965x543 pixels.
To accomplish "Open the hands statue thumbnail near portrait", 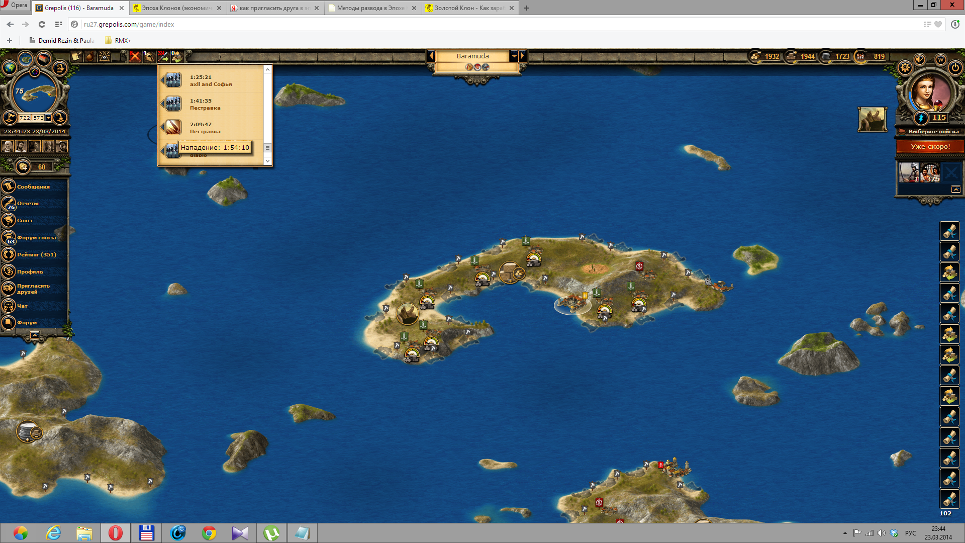I will tap(872, 120).
